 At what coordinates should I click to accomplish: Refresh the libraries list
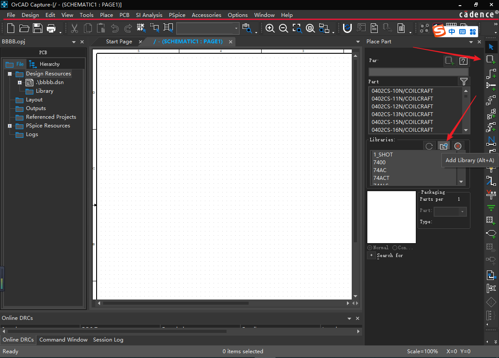(x=429, y=146)
